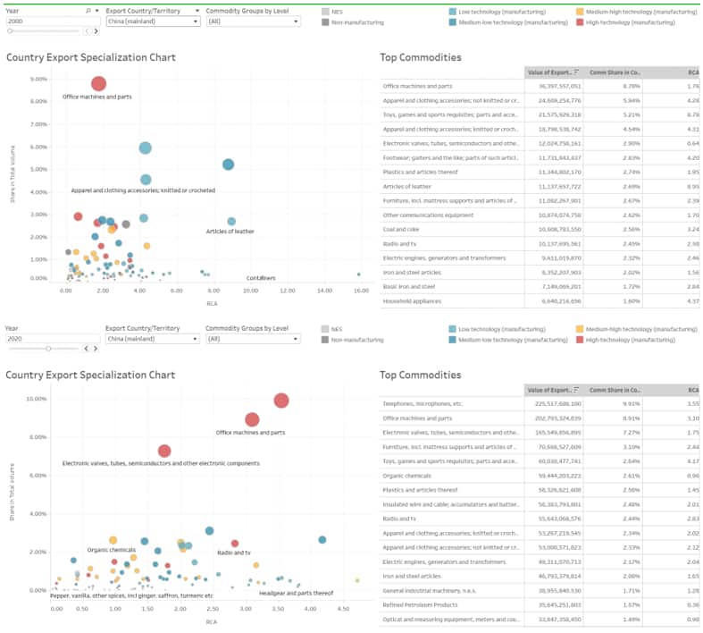
Task: Click the Office machines and parts bubble in 2000 chart
Action: [x=98, y=84]
